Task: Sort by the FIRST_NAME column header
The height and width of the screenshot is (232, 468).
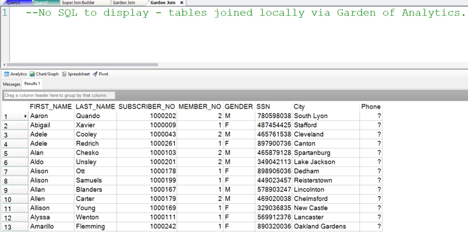Action: 51,107
